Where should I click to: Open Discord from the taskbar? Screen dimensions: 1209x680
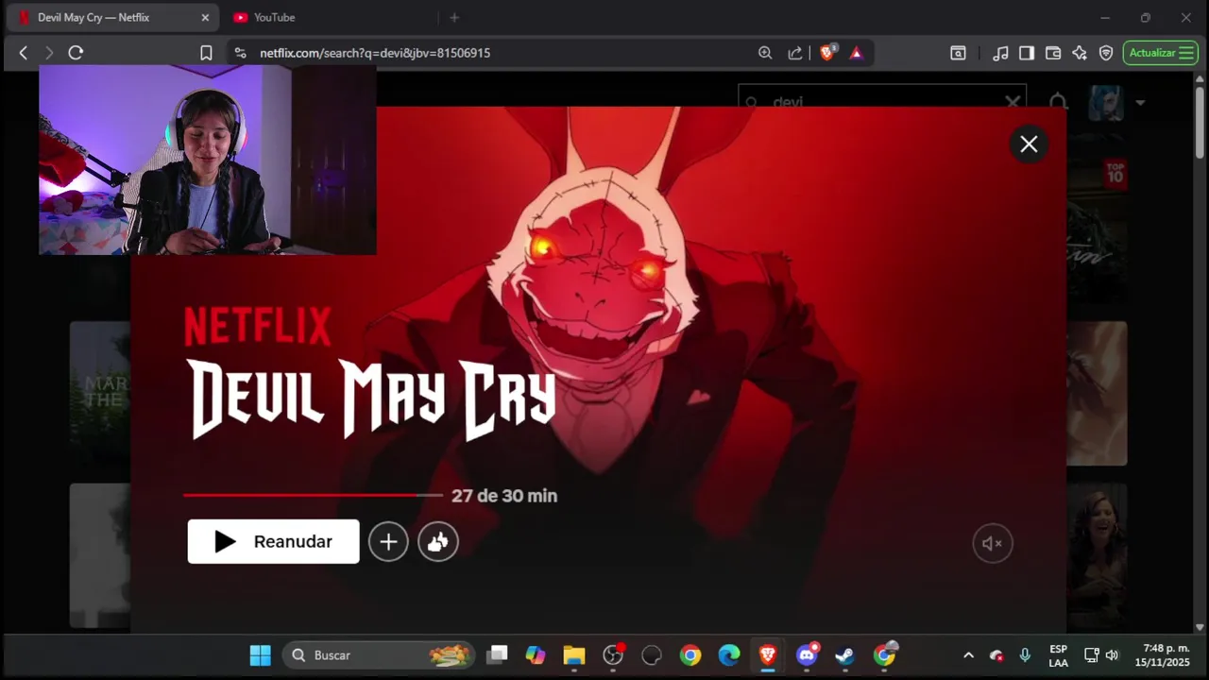pyautogui.click(x=807, y=654)
